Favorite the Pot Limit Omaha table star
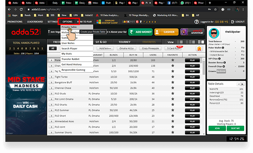The height and width of the screenshot is (153, 253). pyautogui.click(x=173, y=99)
